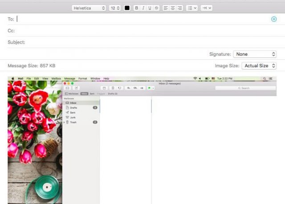Click Get Mail envelope icon in embedded screenshot
This screenshot has height=204, width=285.
pyautogui.click(x=67, y=88)
